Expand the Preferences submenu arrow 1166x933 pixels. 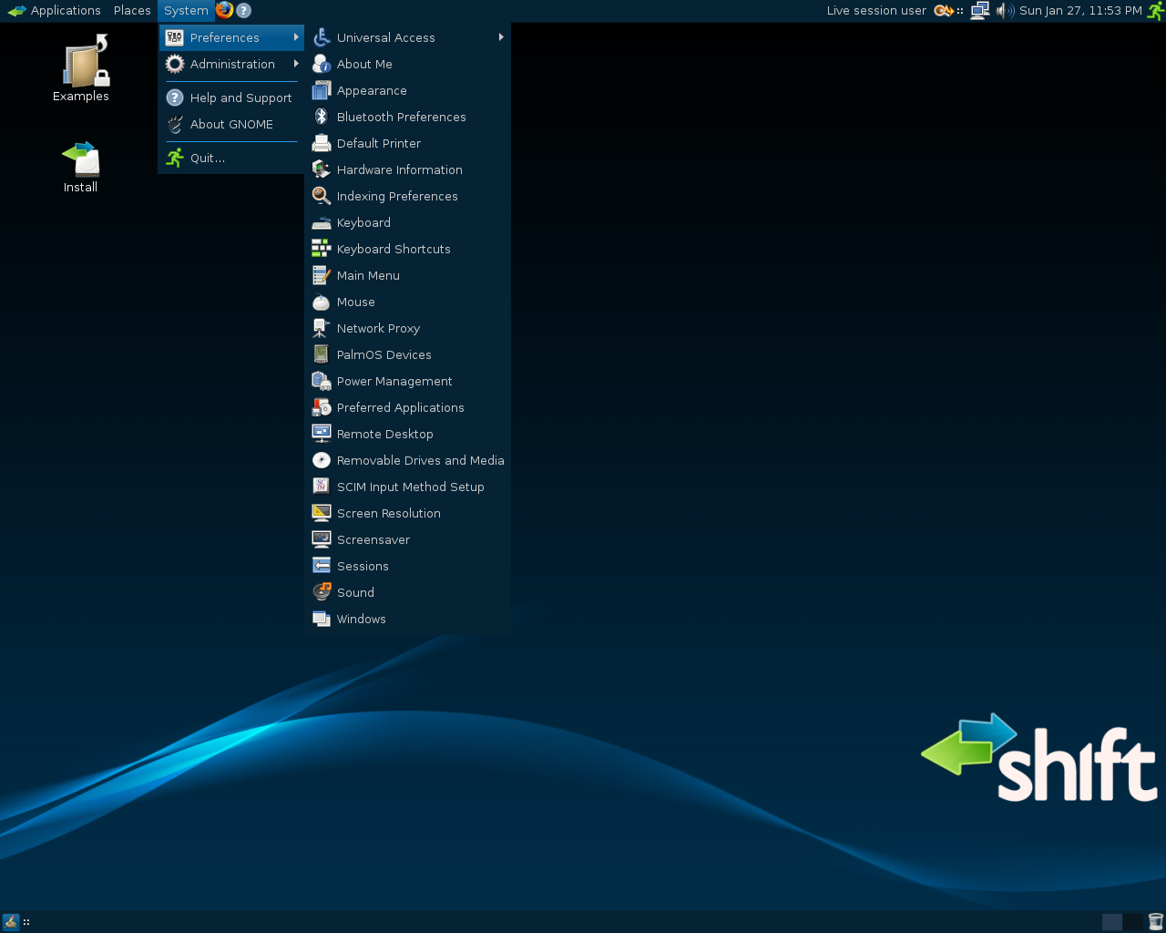296,37
